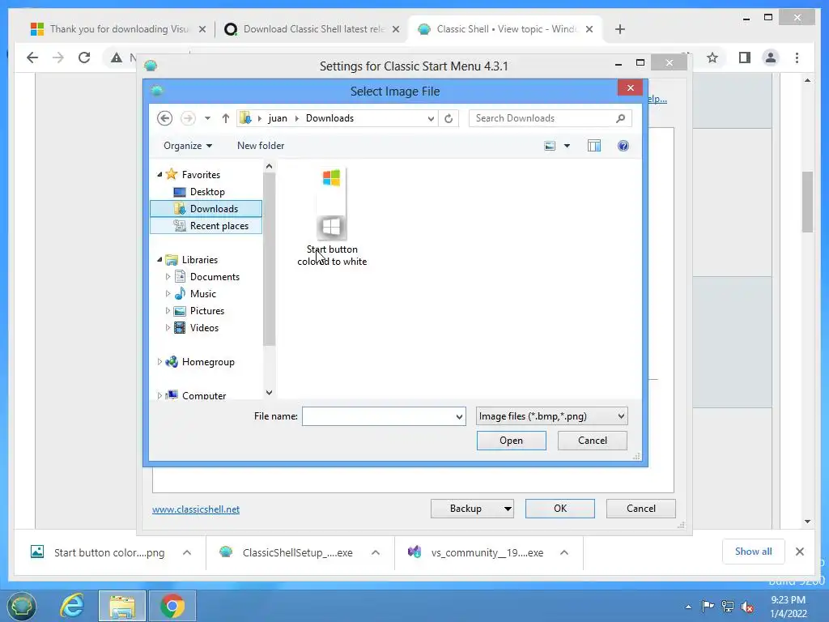Screen dimensions: 829x622
Task: Select the Videos library
Action: pos(204,327)
